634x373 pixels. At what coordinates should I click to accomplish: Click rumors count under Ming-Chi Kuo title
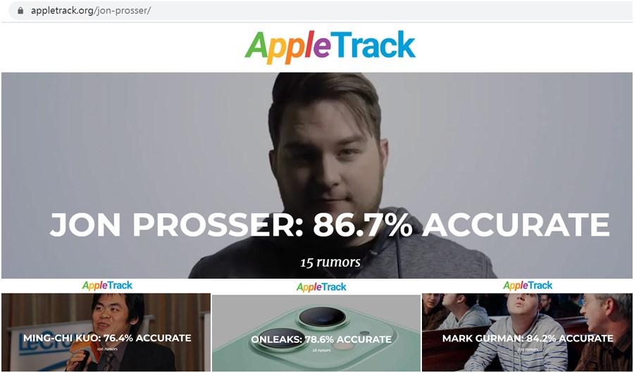107,349
